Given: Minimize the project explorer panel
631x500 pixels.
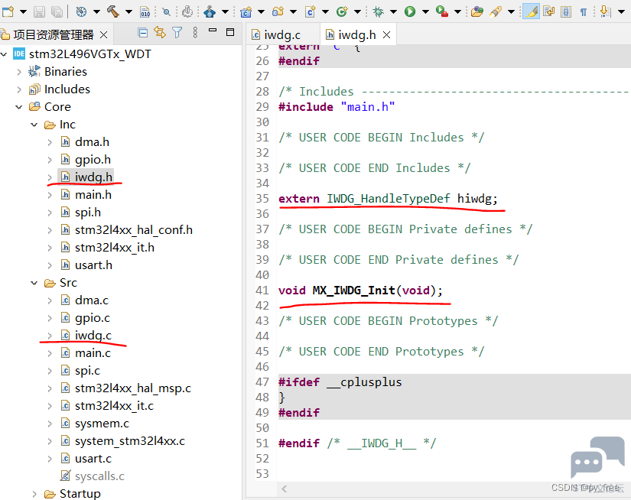Looking at the screenshot, I should (x=213, y=31).
